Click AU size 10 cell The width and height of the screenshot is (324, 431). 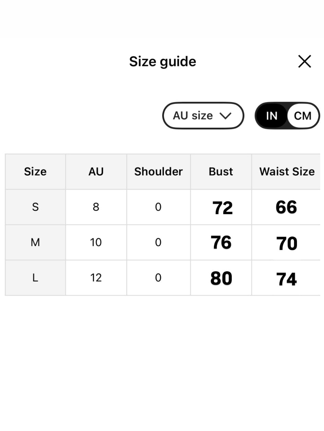click(96, 243)
